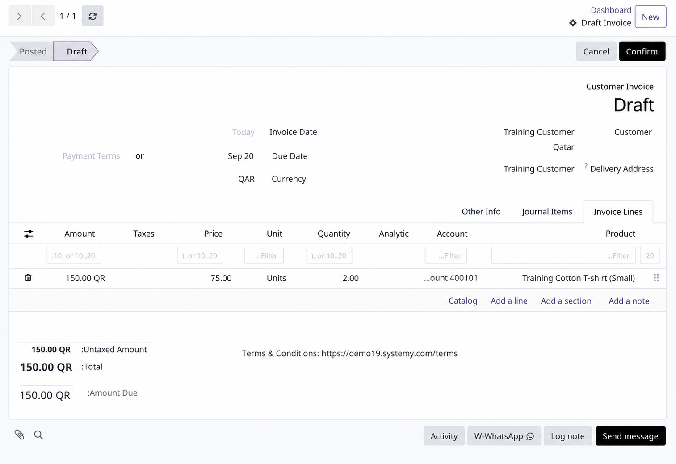
Task: Open the Journal Items tab
Action: [547, 212]
